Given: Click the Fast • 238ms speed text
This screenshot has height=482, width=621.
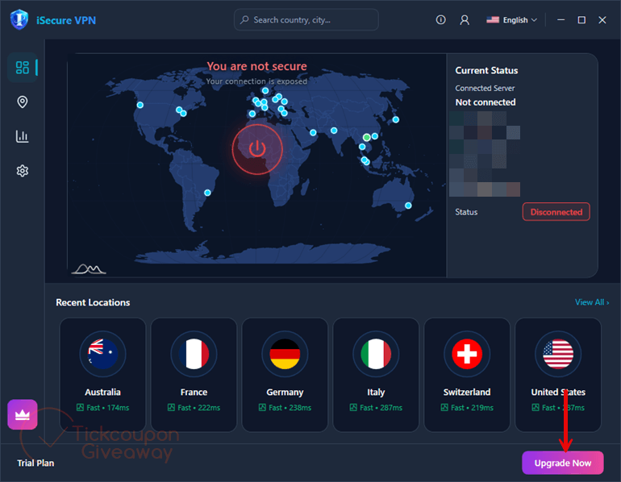Looking at the screenshot, I should [290, 408].
